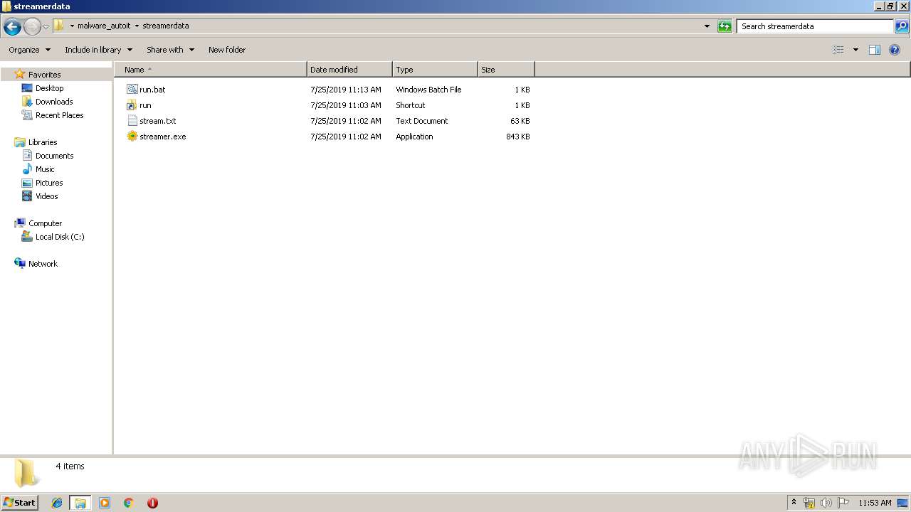
Task: Select streamerdata in the breadcrumb
Action: [166, 26]
